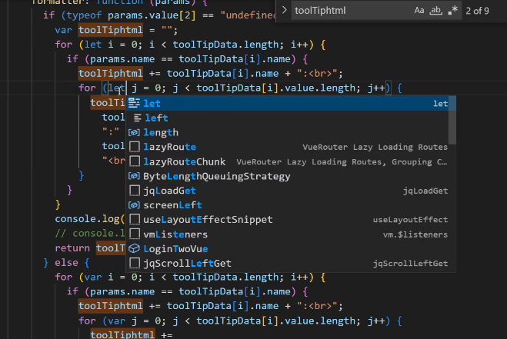This screenshot has height=339, width=507.
Task: Click 'vm.$listeners' description text
Action: click(415, 234)
